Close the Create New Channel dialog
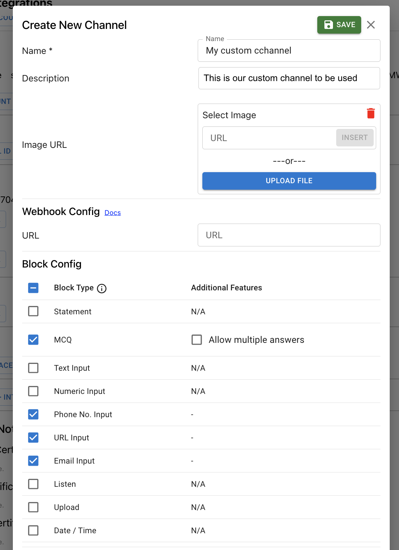 tap(371, 25)
